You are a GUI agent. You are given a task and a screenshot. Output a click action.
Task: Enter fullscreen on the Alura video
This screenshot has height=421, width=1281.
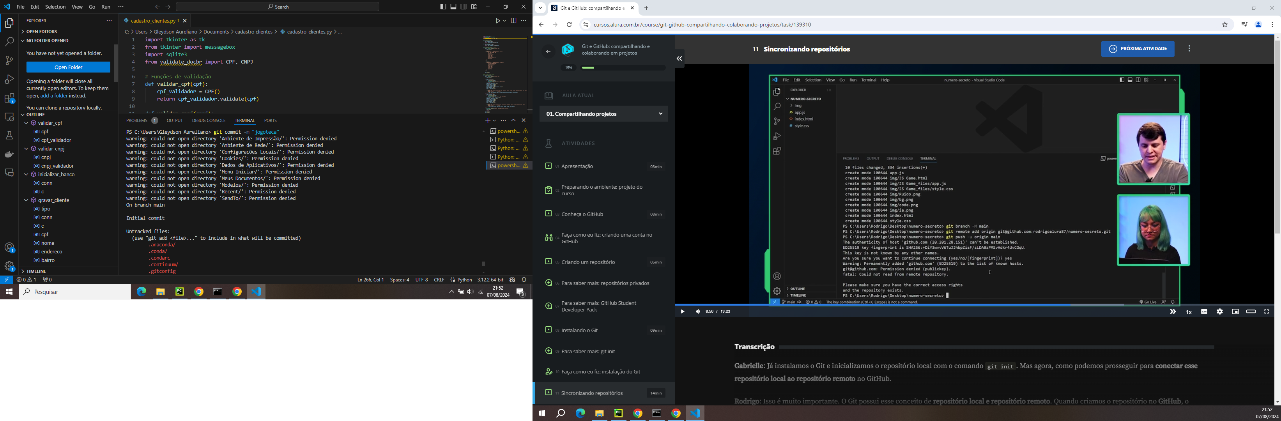(x=1267, y=311)
